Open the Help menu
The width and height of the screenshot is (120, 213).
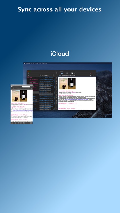[x=46, y=63]
